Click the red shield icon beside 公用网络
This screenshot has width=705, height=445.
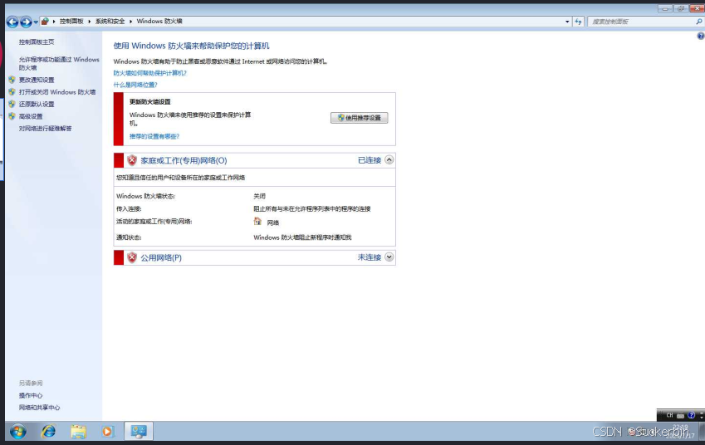(x=132, y=257)
